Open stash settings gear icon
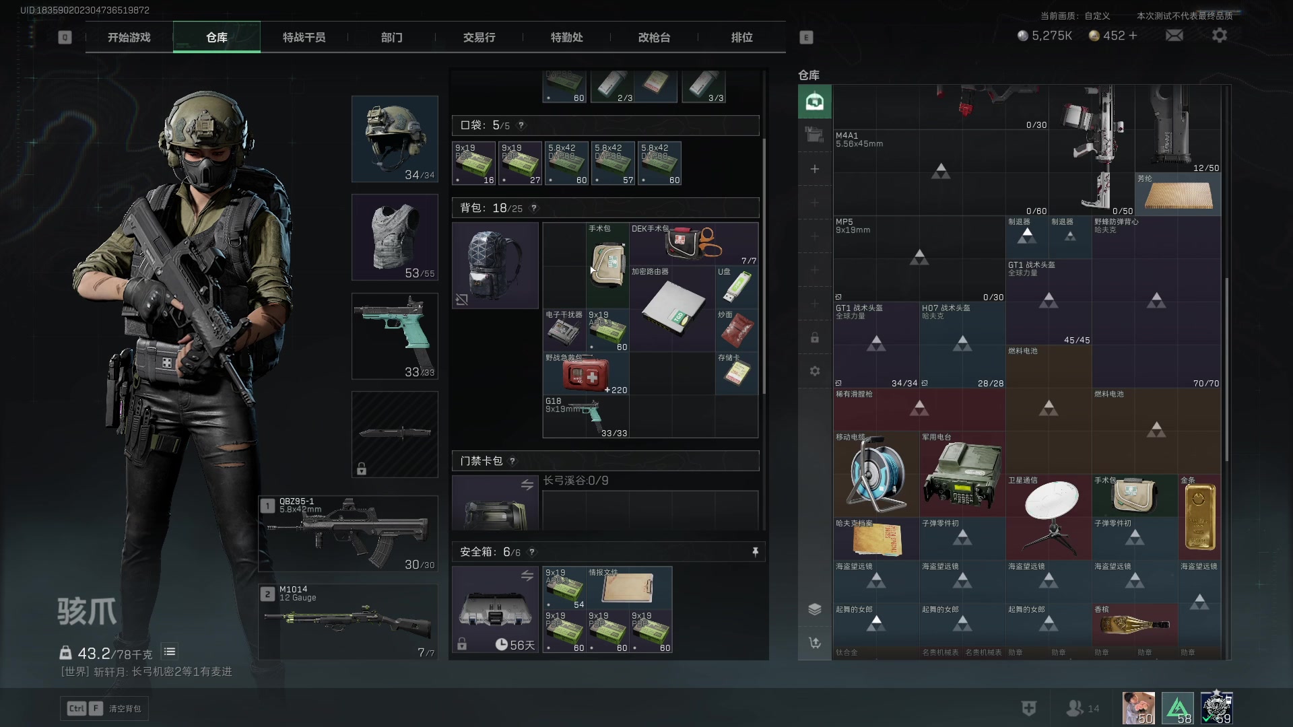This screenshot has height=727, width=1293. [x=815, y=371]
